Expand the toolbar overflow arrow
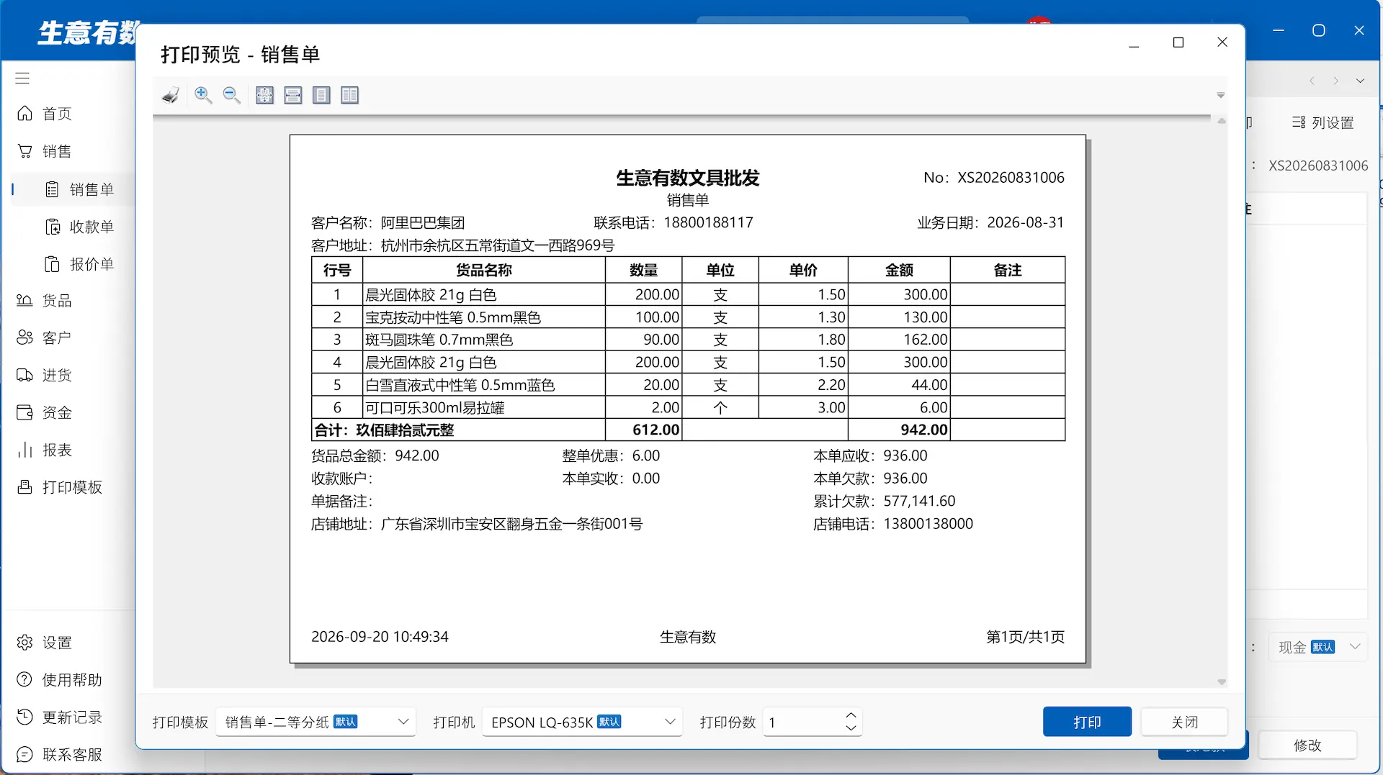 [x=1221, y=95]
